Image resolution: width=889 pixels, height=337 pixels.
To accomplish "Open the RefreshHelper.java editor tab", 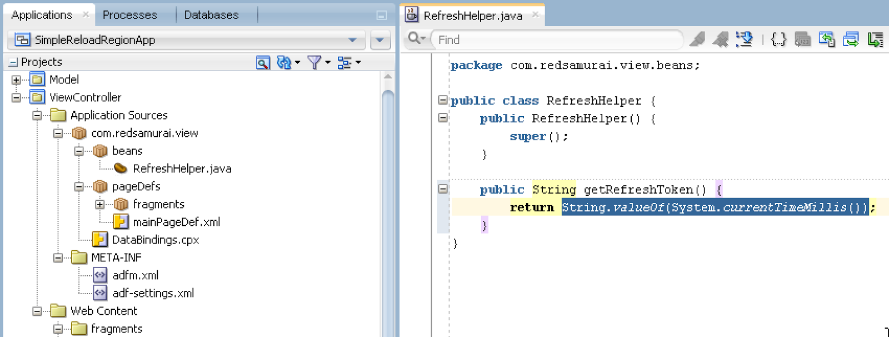I will click(x=473, y=16).
